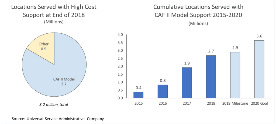Select the 2015 bar in the chart

click(139, 95)
